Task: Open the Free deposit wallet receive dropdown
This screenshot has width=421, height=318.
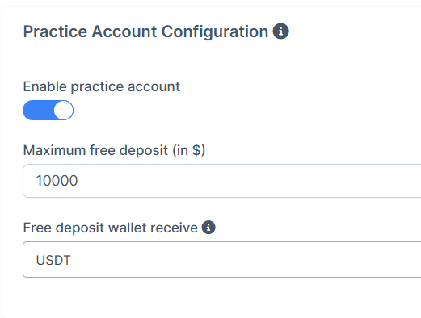Action: 222,259
